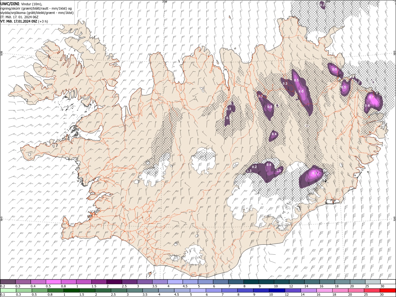Select the lower row periwinkle swatch at 6

213,291
